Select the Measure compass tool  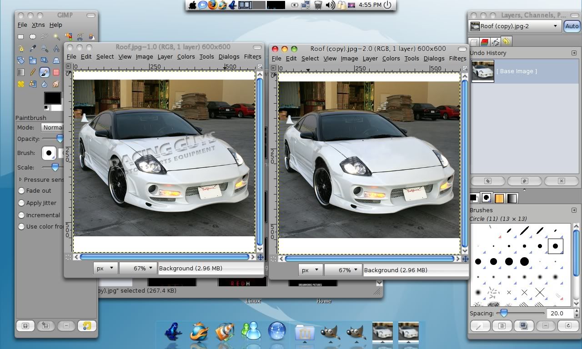tap(56, 49)
